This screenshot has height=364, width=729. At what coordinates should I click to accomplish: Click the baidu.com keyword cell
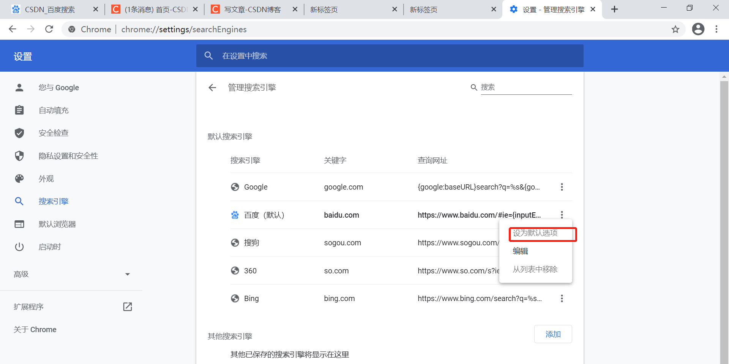(x=341, y=215)
